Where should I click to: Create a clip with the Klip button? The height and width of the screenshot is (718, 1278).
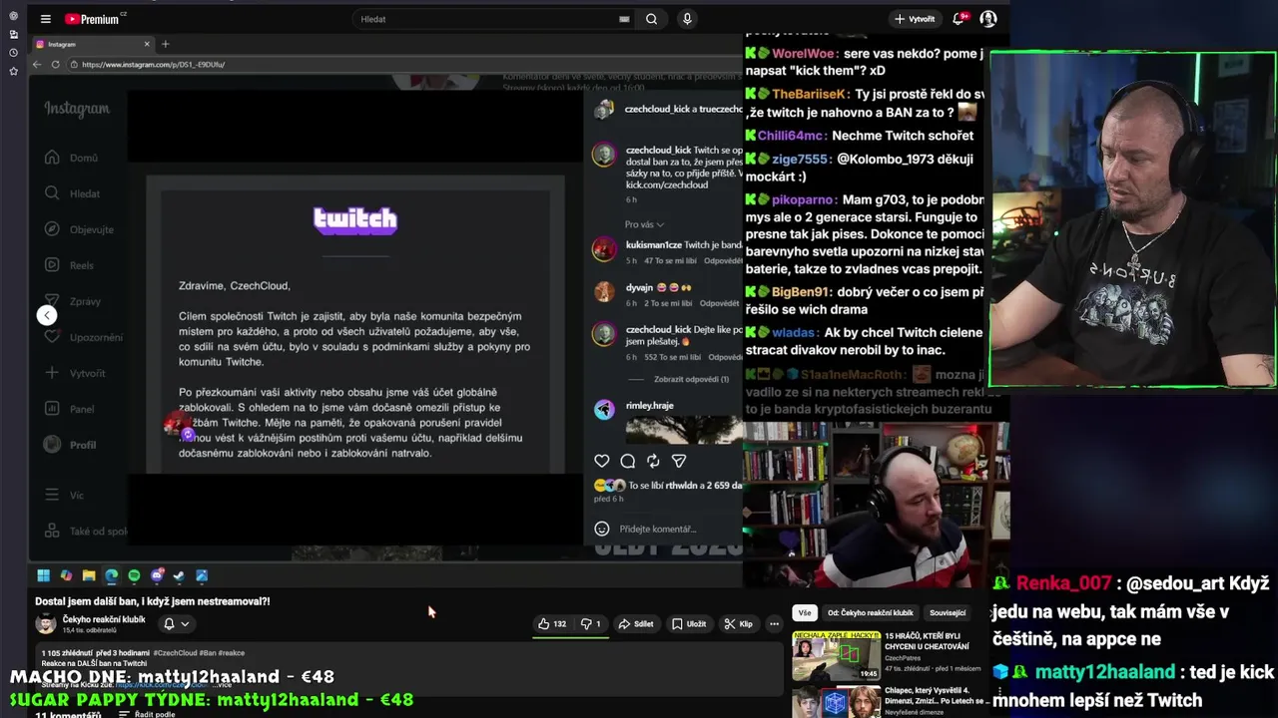tap(739, 624)
